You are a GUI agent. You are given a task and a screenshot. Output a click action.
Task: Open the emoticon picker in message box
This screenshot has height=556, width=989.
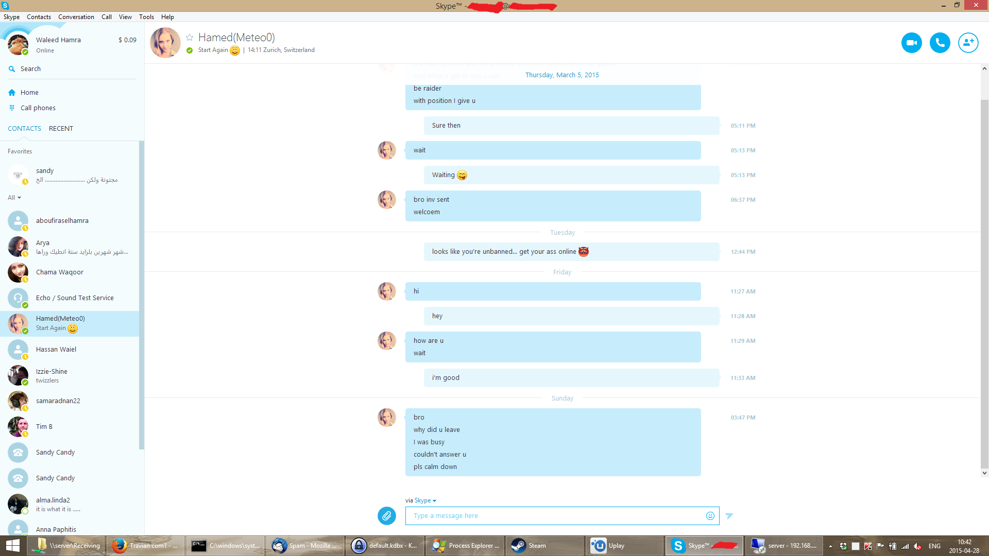(x=710, y=516)
